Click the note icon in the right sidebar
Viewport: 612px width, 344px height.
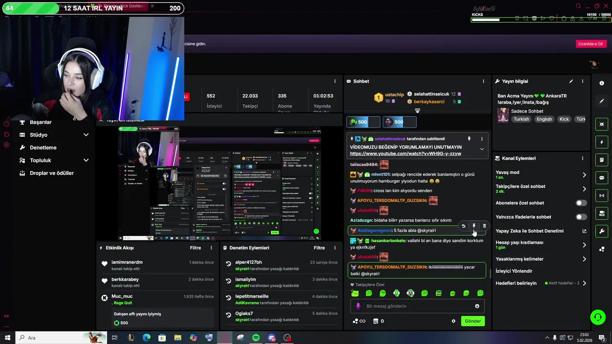click(x=602, y=160)
